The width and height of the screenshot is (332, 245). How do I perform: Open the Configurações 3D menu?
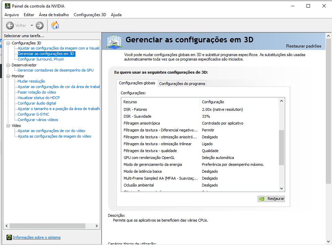(90, 15)
